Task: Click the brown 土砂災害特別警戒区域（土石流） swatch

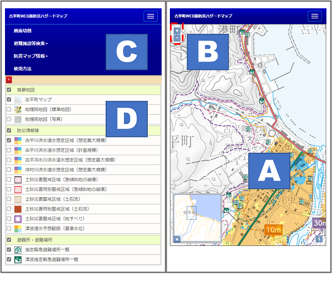Action: (18, 209)
